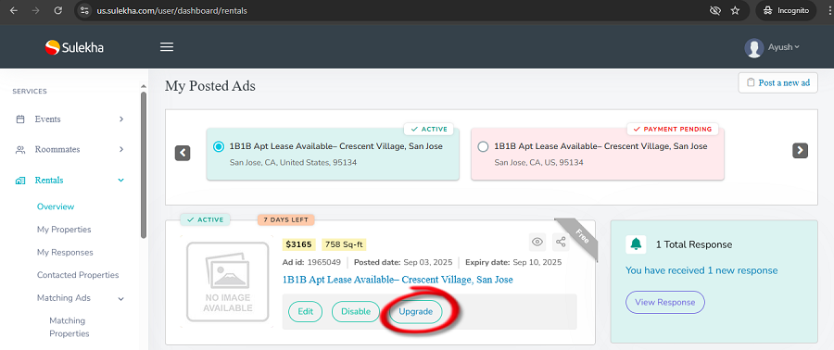
Task: Click the Upgrade button
Action: pyautogui.click(x=415, y=311)
